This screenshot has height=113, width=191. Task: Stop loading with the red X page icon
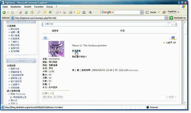coord(20,12)
